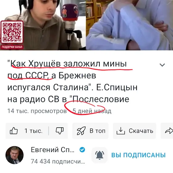The width and height of the screenshot is (173, 173).
Task: Like the video with thumbs up icon
Action: pos(14,131)
